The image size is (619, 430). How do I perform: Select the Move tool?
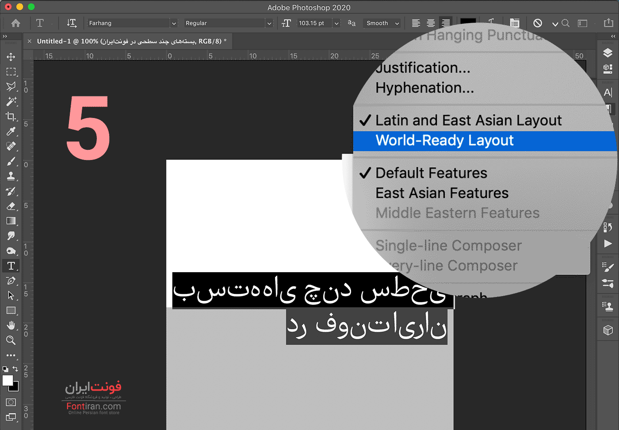pyautogui.click(x=11, y=57)
